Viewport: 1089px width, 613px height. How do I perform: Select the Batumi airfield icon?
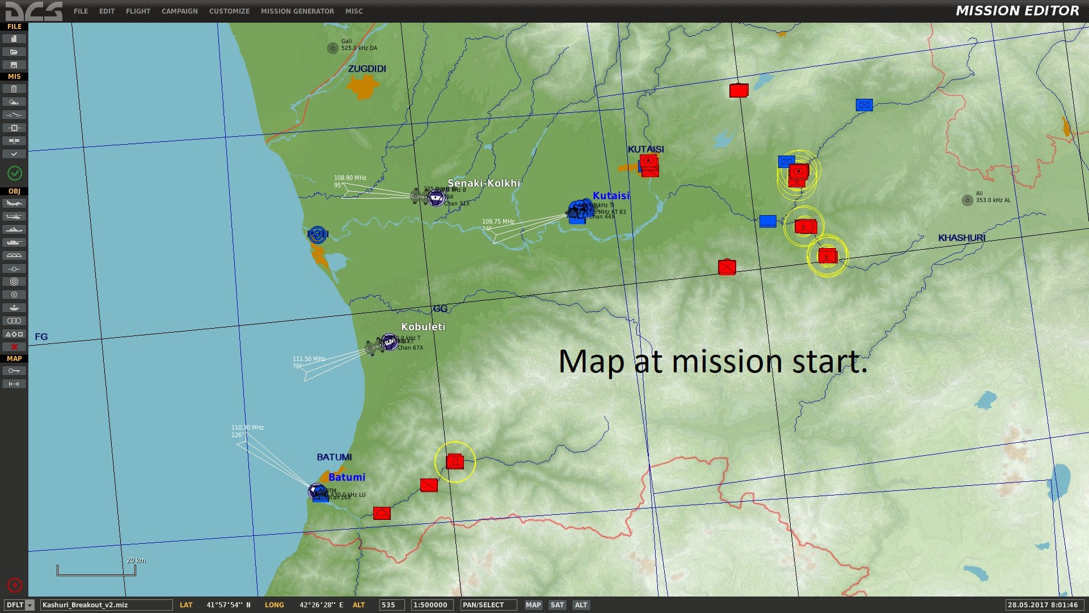317,491
